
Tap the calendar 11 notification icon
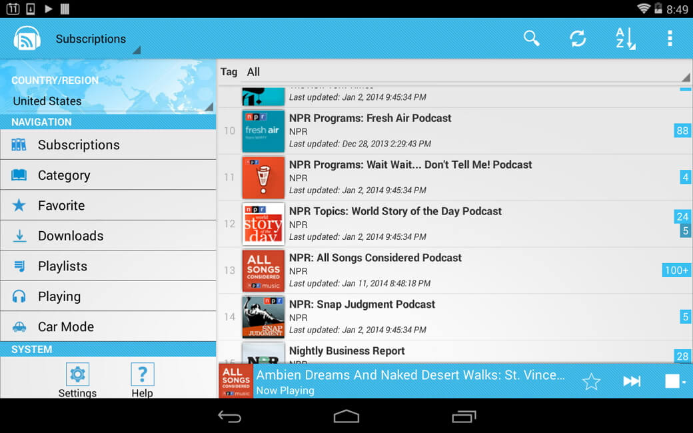[x=13, y=9]
